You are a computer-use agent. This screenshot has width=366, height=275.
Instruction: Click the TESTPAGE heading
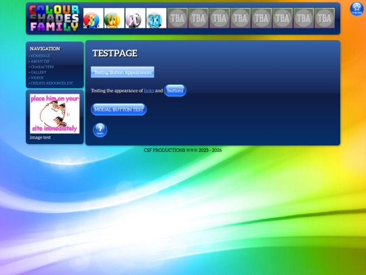point(115,53)
